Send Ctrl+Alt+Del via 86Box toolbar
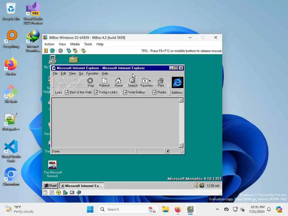 [x=69, y=51]
